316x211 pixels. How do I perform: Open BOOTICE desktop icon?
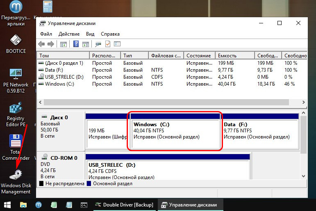[16, 44]
